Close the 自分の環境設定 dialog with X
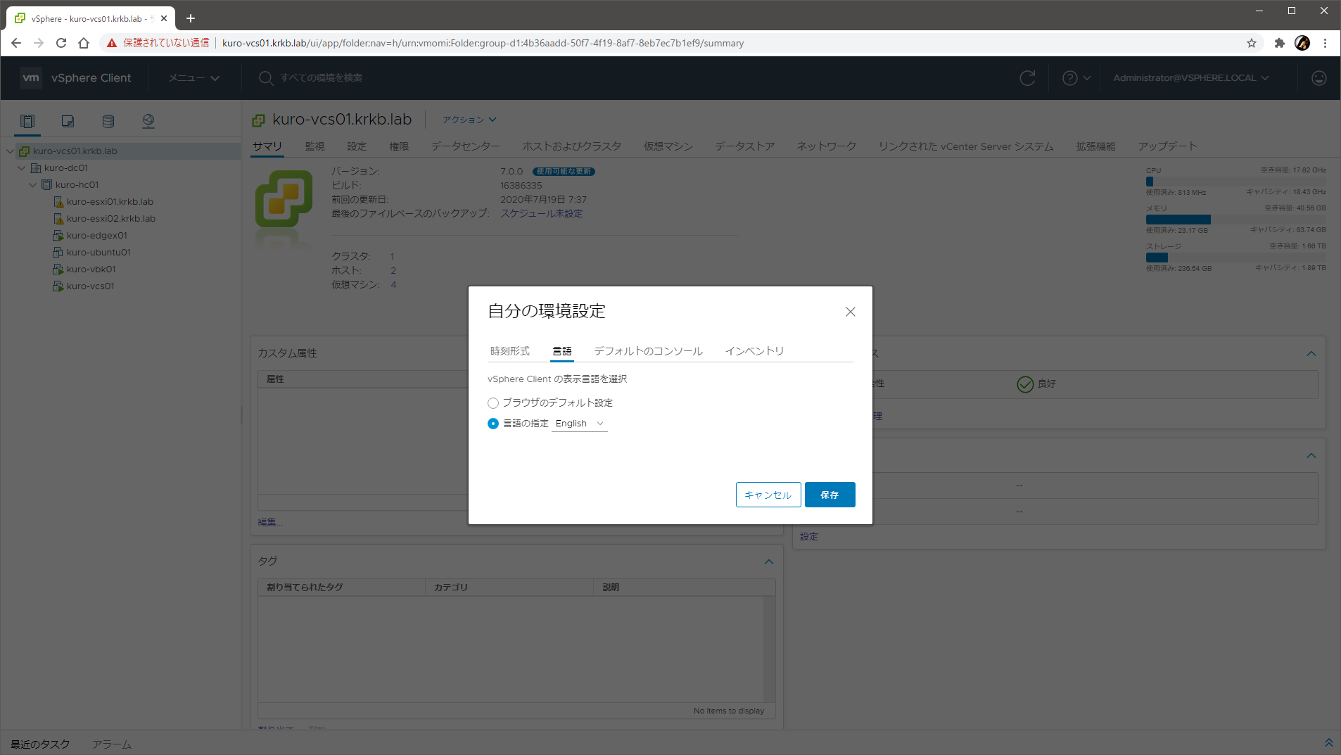The height and width of the screenshot is (755, 1341). pyautogui.click(x=850, y=312)
